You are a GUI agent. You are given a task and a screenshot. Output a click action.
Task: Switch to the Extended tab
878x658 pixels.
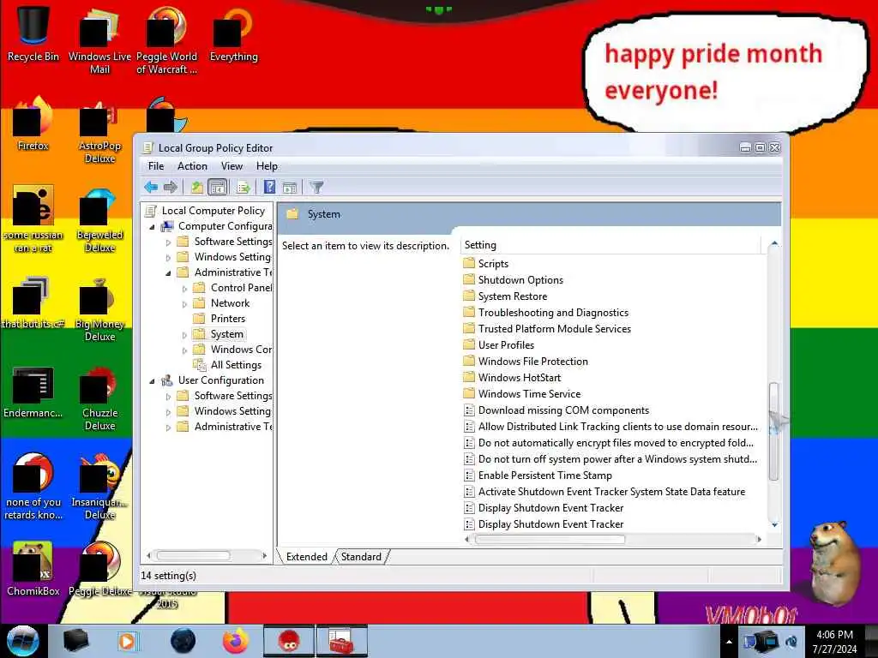coord(306,557)
